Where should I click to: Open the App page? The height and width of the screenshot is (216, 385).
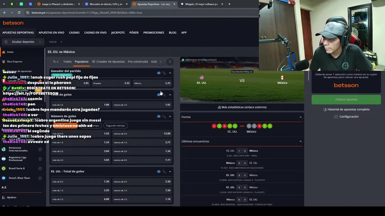click(184, 32)
